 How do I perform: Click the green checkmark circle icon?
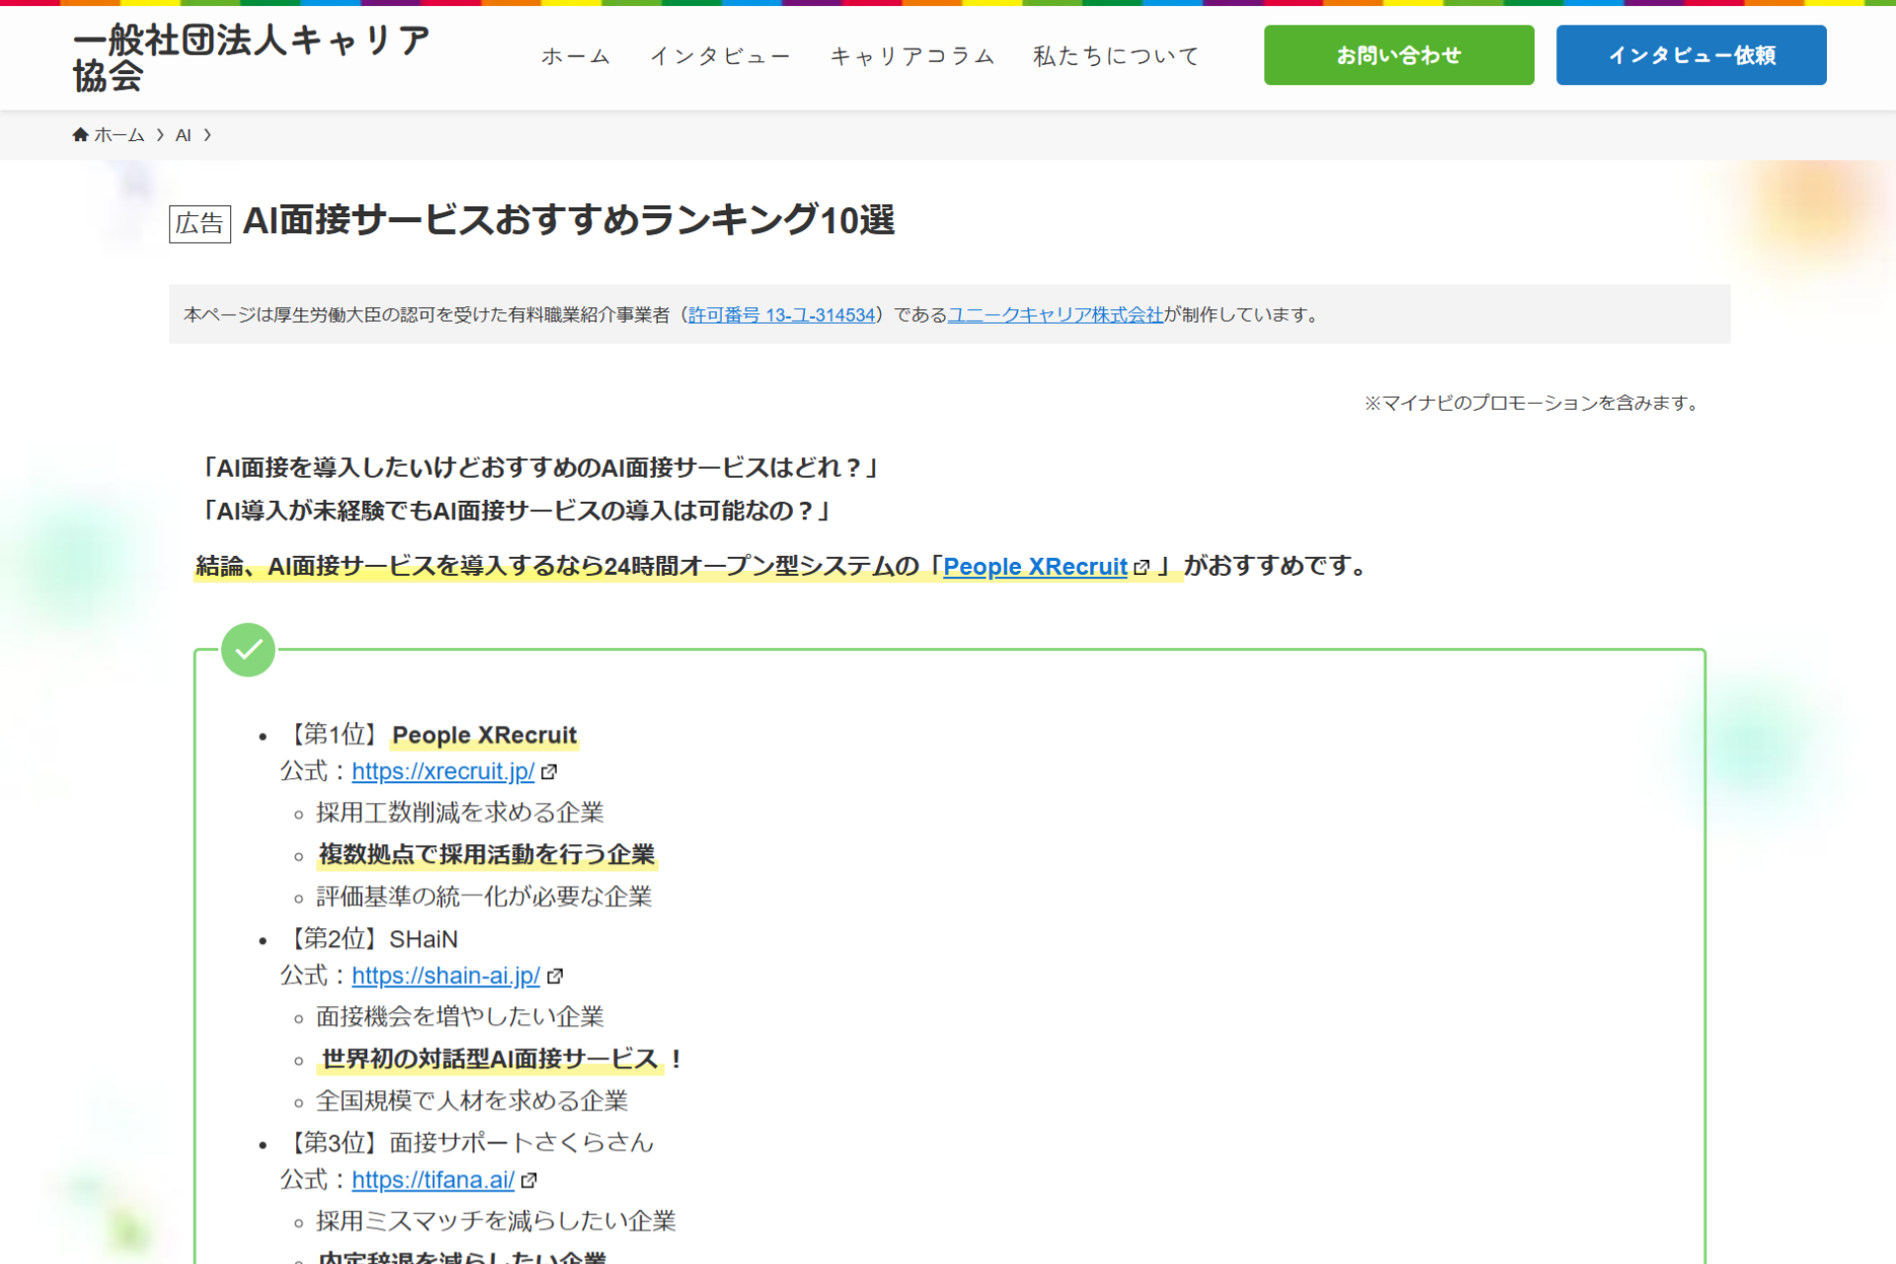pyautogui.click(x=248, y=650)
